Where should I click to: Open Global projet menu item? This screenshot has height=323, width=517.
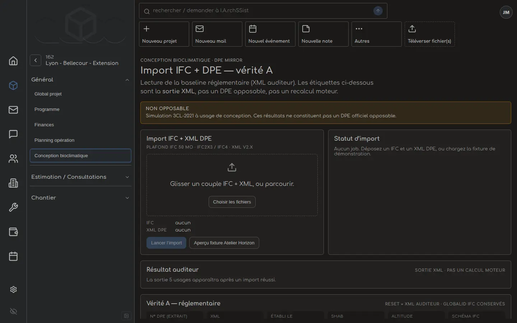pos(80,94)
